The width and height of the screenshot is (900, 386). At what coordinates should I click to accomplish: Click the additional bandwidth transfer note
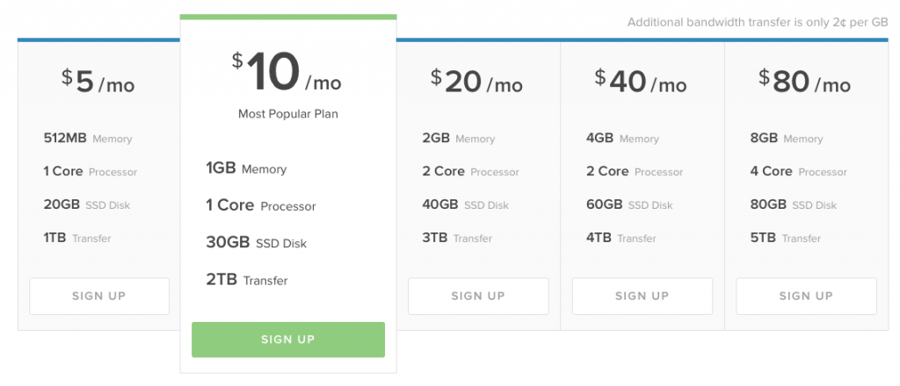click(x=758, y=22)
